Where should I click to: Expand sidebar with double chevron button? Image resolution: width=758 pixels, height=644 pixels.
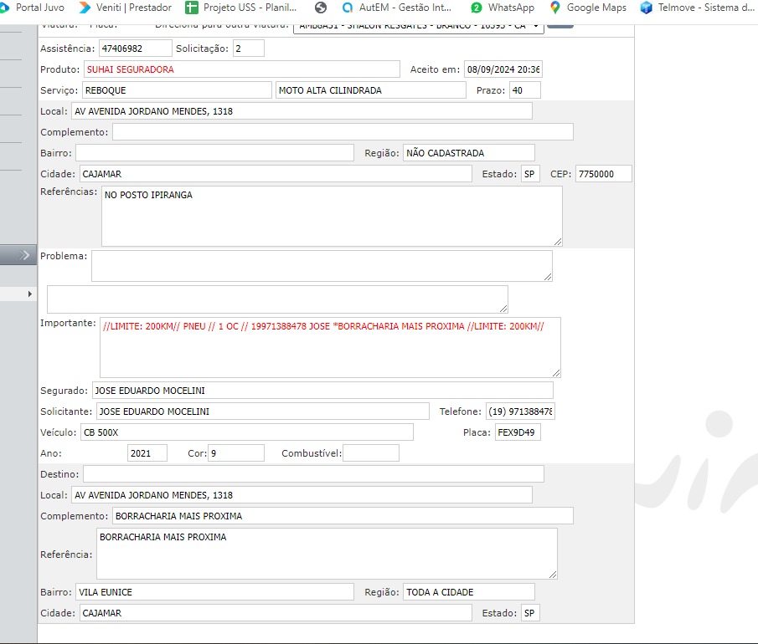(x=18, y=255)
